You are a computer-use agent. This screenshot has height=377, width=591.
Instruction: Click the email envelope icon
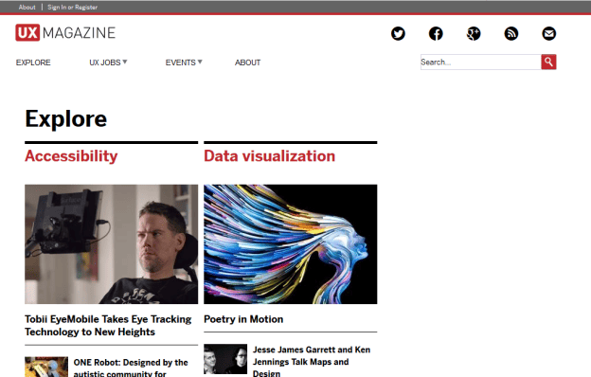click(548, 33)
